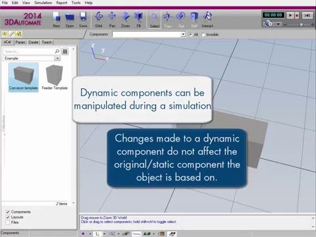Open the View menu
The height and width of the screenshot is (237, 316).
(26, 3)
